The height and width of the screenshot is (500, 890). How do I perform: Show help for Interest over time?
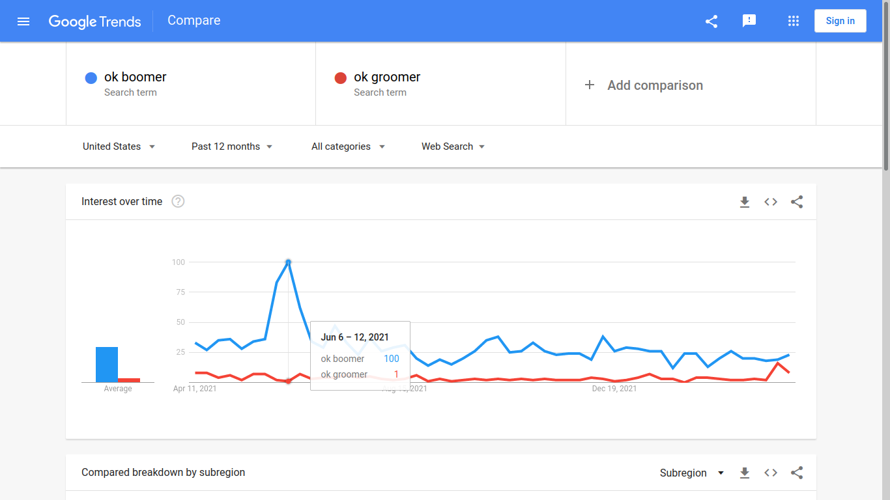(178, 202)
